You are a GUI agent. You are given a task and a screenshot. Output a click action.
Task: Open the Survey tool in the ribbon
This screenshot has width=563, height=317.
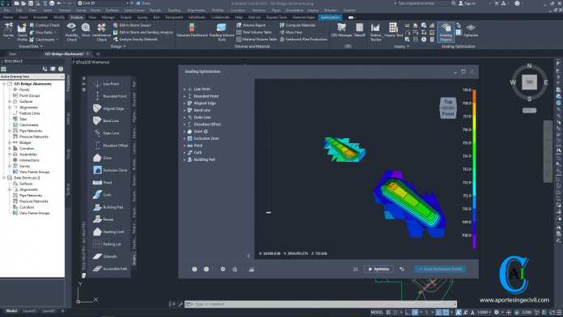8,30
